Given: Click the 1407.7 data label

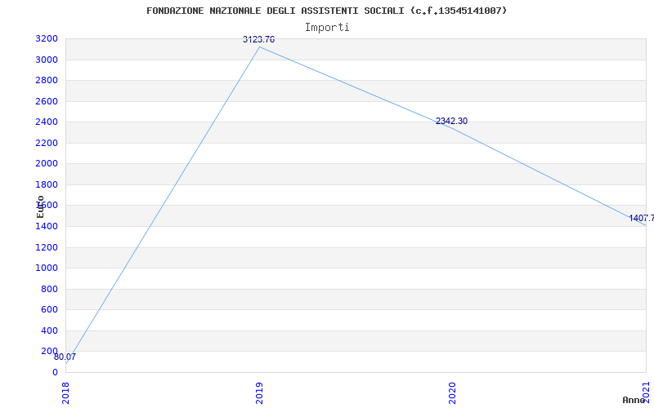Looking at the screenshot, I should (x=641, y=218).
